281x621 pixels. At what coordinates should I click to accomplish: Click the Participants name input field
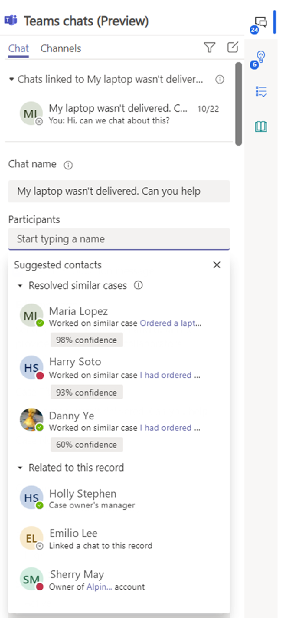point(119,239)
